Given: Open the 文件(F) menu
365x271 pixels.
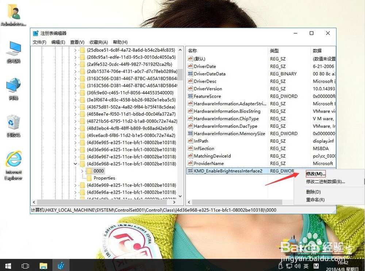Looking at the screenshot, I should pos(39,42).
